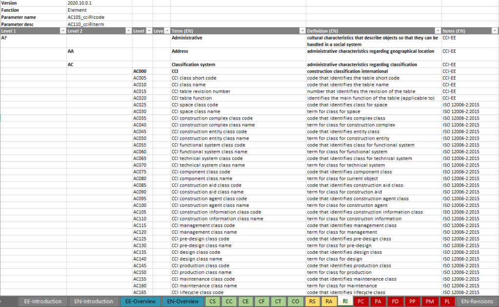Select the 'AA' cell under Level 2

click(99, 55)
